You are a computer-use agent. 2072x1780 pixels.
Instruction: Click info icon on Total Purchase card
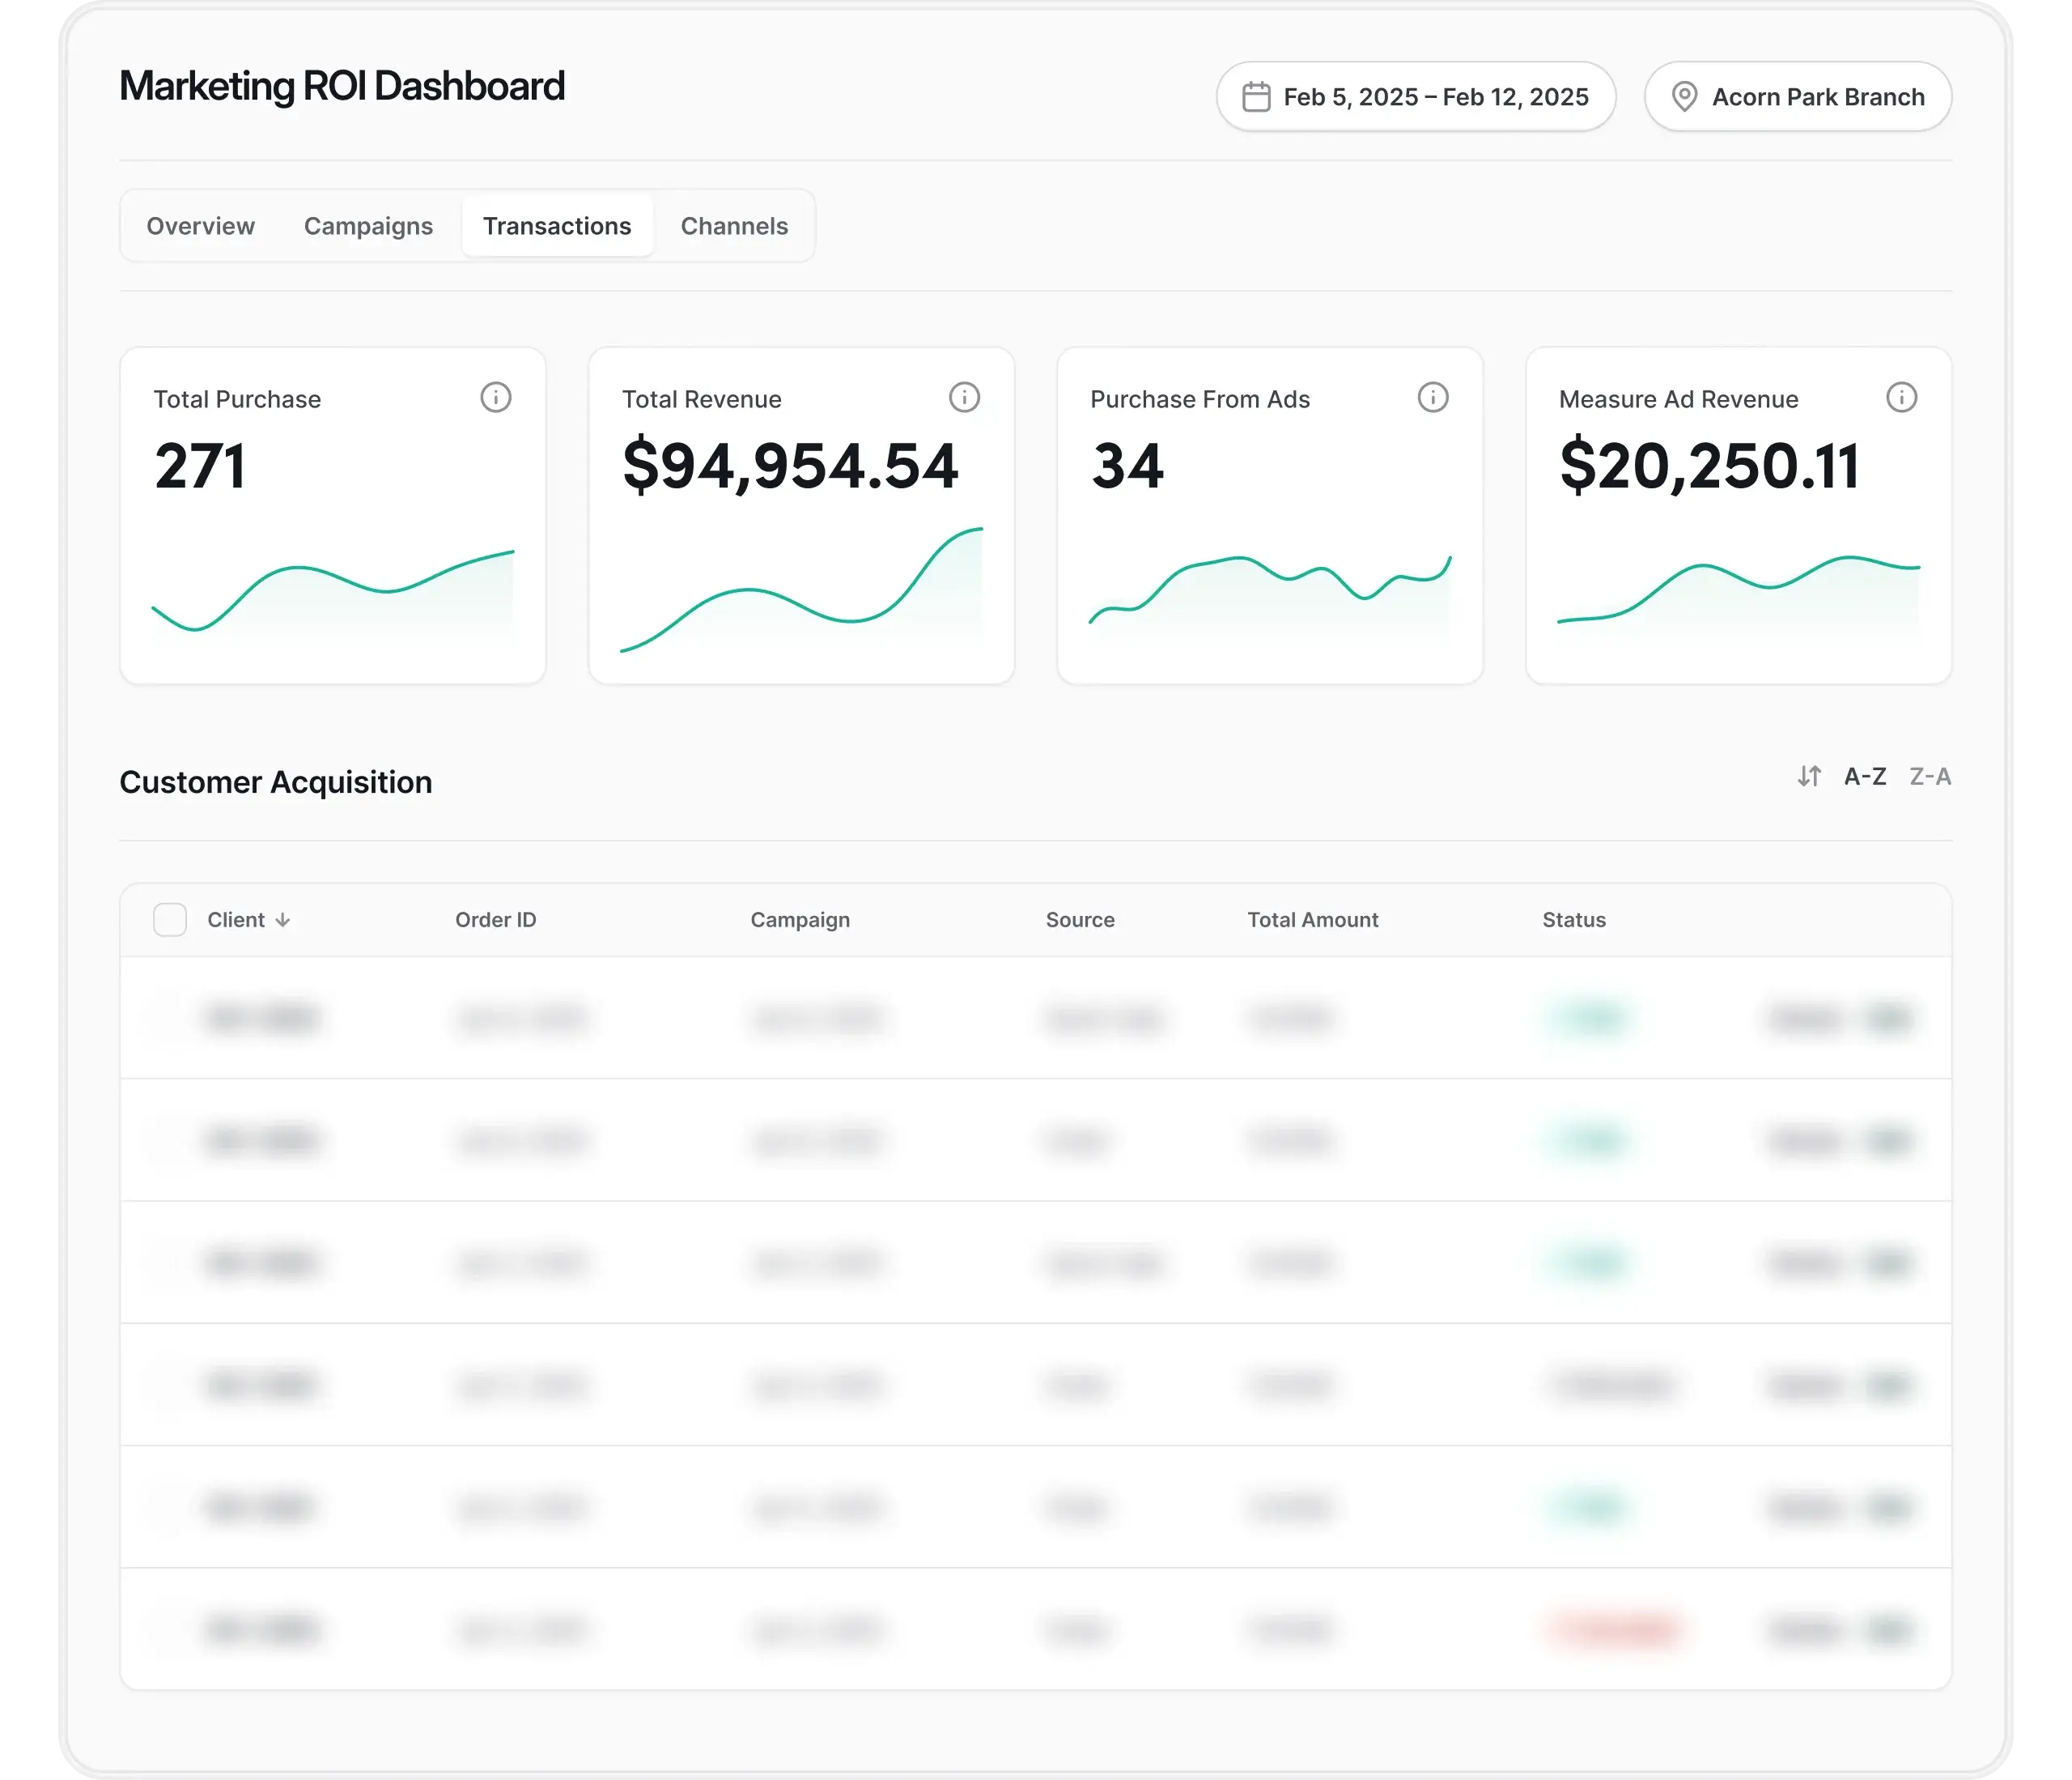495,398
